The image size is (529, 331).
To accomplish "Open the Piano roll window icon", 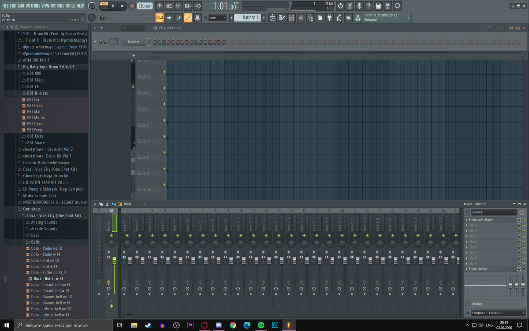I will pyautogui.click(x=282, y=18).
